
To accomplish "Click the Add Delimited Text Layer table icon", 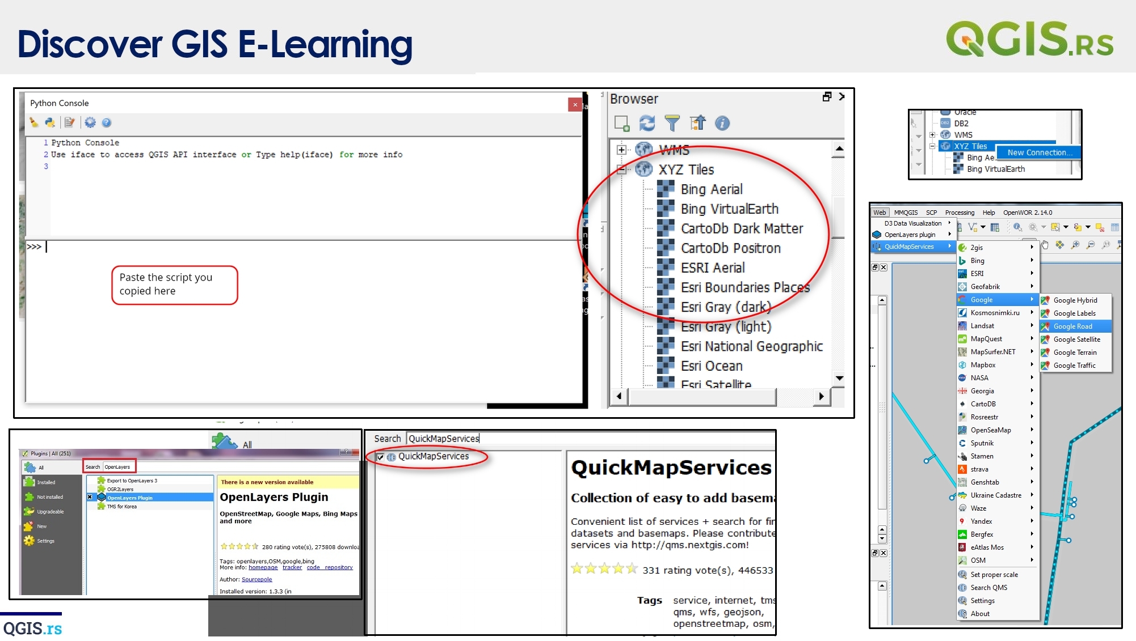I will point(995,227).
